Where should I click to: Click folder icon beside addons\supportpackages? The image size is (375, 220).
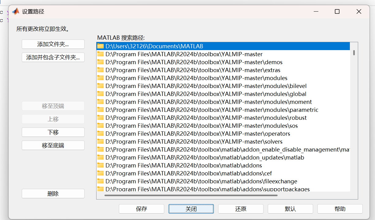[100, 189]
